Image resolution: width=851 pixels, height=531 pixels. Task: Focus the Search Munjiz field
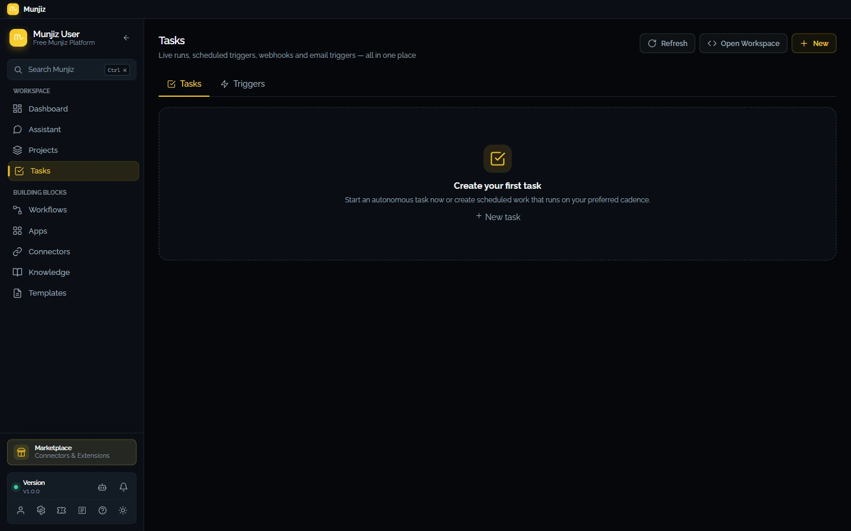coord(72,70)
